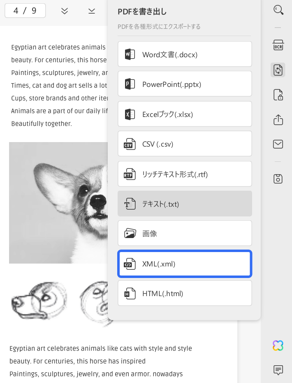Click the page number input field
The height and width of the screenshot is (383, 292).
(25, 11)
